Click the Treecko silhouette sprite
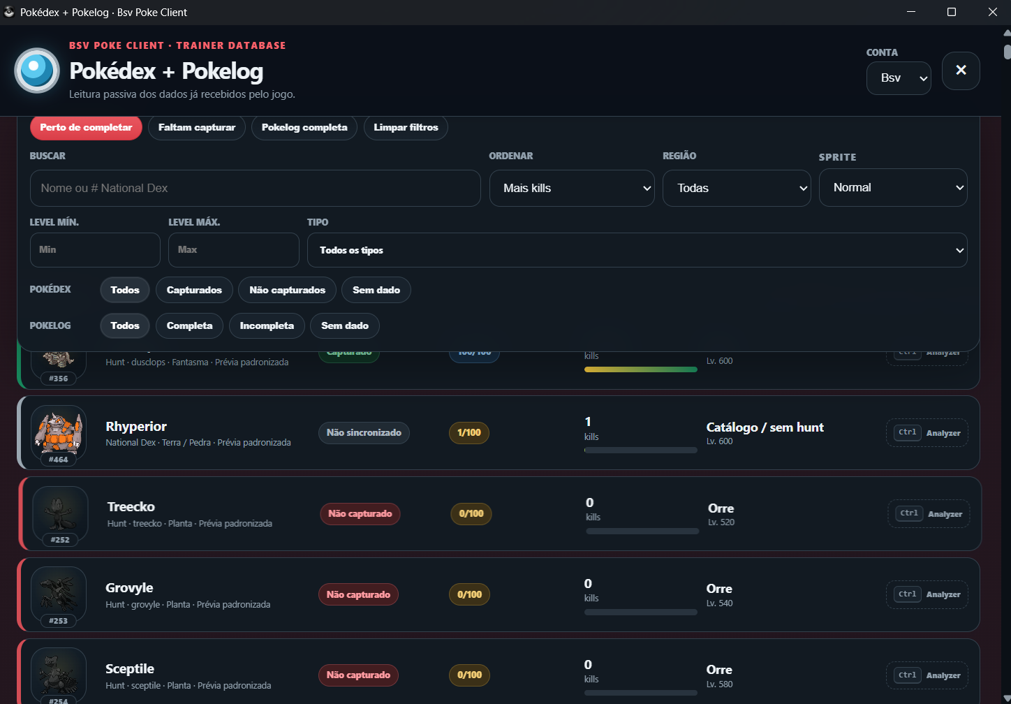1011x704 pixels. pyautogui.click(x=60, y=513)
